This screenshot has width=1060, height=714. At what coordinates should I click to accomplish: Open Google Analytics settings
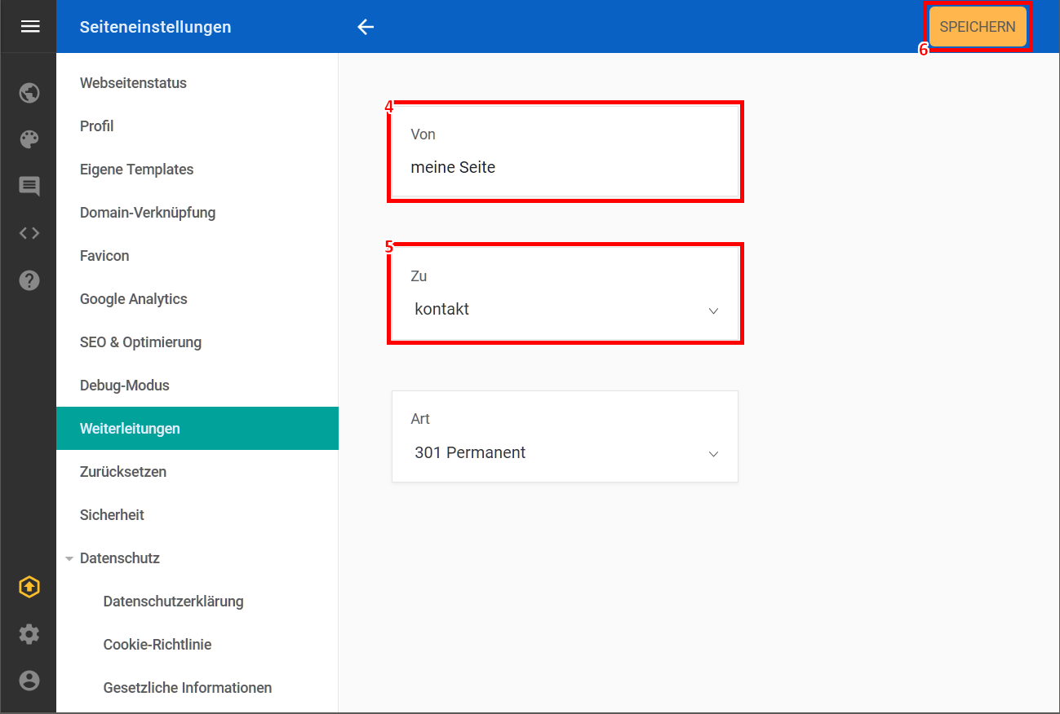pyautogui.click(x=134, y=299)
